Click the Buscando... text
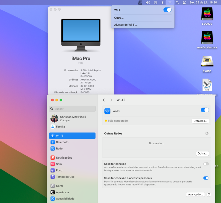Viewport: 221px width, 203px height. tap(156, 143)
